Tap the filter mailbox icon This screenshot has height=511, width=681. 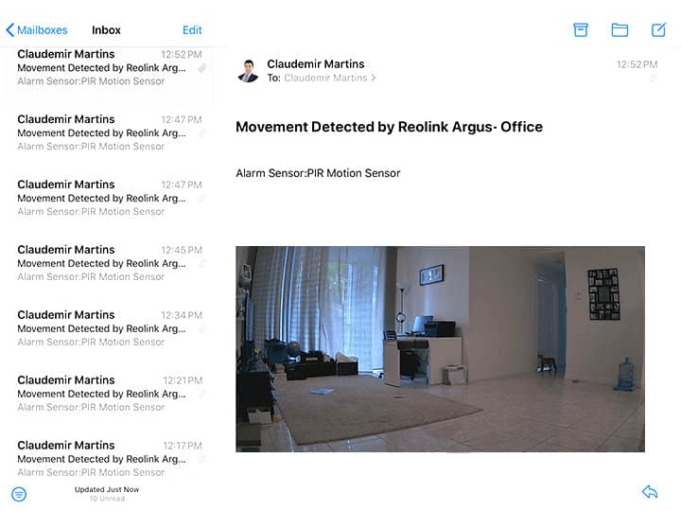point(19,494)
